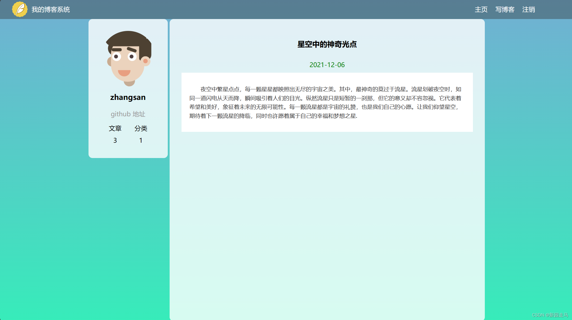This screenshot has width=572, height=320.
Task: Click the category count number 1
Action: pos(141,140)
